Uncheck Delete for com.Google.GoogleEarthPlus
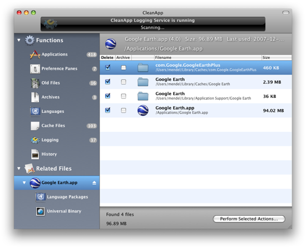This screenshot has height=248, width=306. click(x=107, y=67)
